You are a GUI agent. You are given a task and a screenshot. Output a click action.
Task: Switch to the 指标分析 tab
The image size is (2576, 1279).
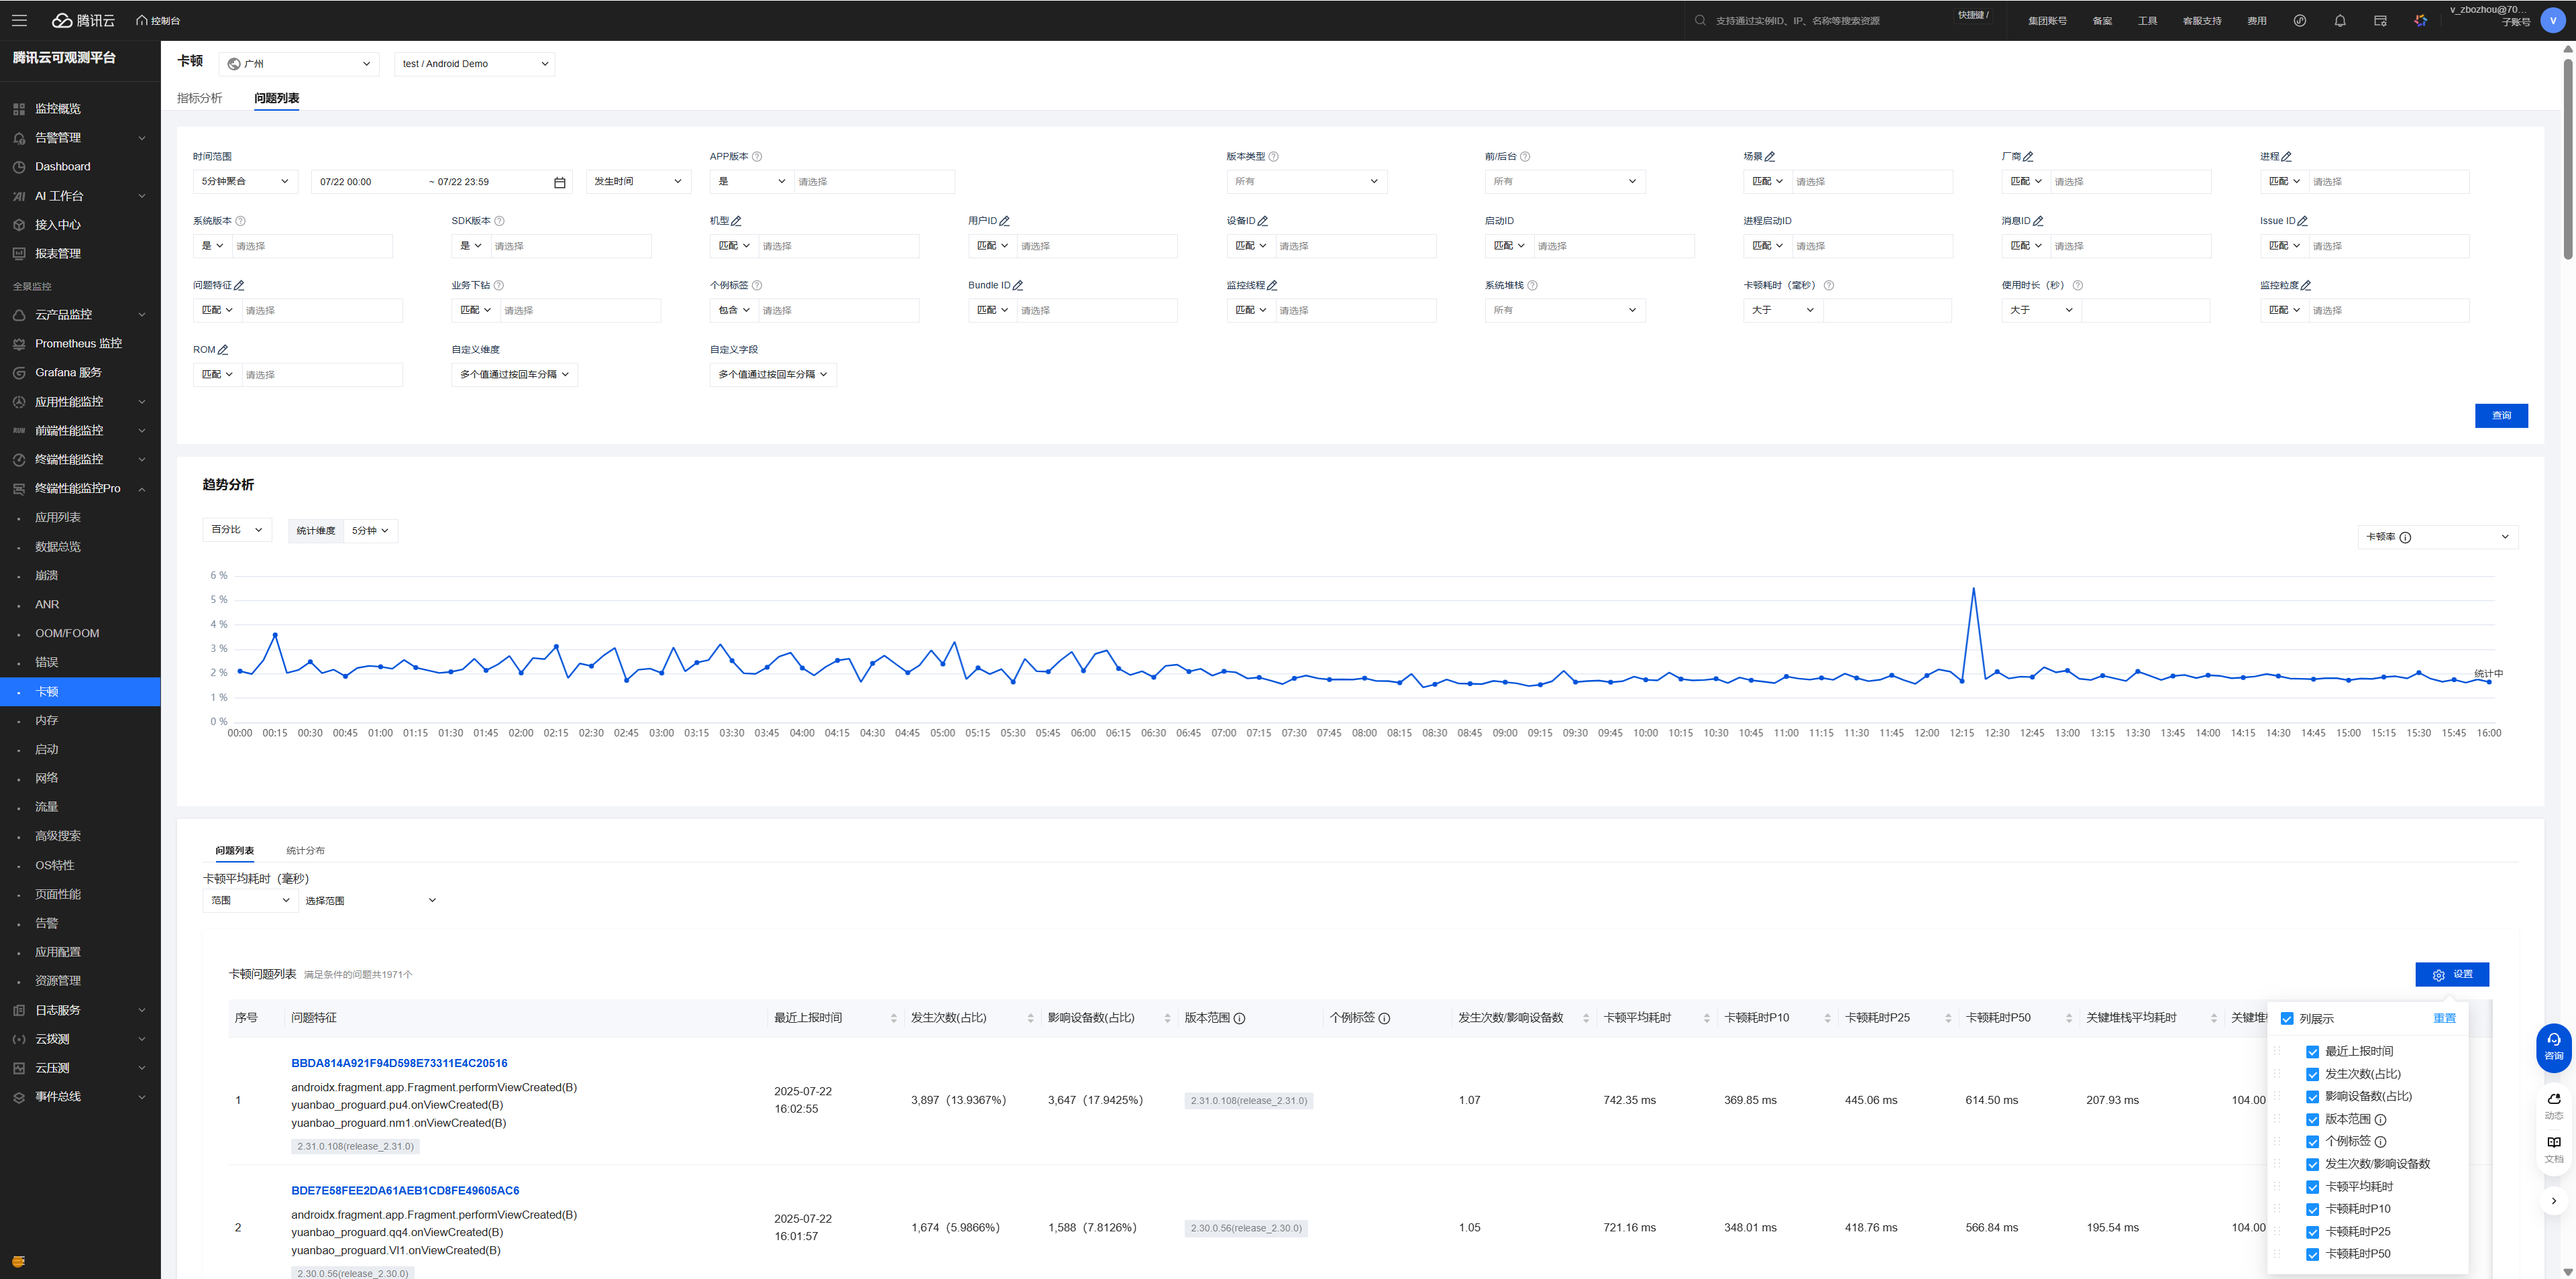coord(199,98)
